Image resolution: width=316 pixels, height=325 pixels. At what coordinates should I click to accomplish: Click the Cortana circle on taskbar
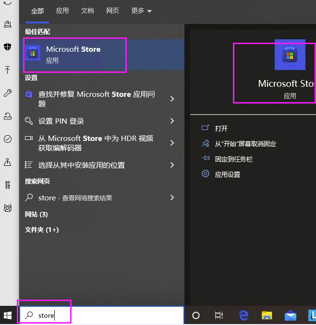coord(196,315)
